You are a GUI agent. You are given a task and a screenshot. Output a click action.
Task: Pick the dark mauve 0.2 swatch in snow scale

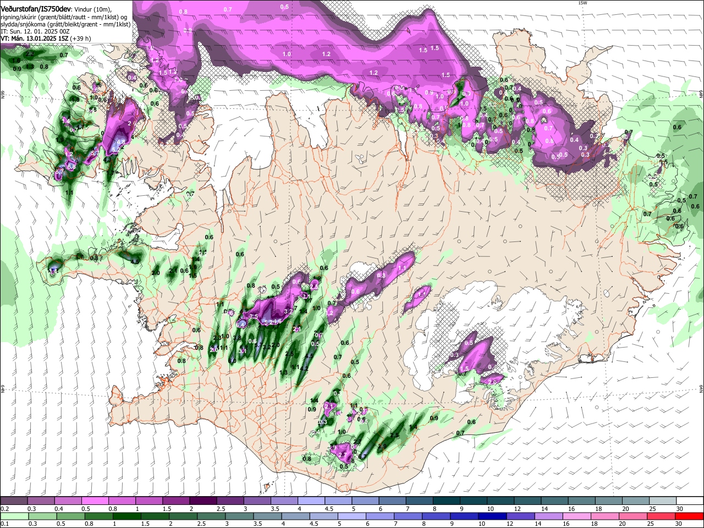(x=14, y=501)
